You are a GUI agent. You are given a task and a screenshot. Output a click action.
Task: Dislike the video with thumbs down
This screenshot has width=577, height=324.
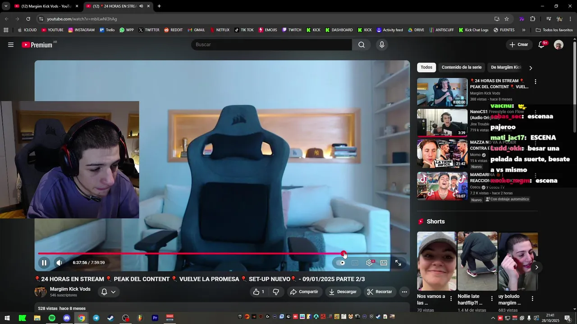pos(276,292)
